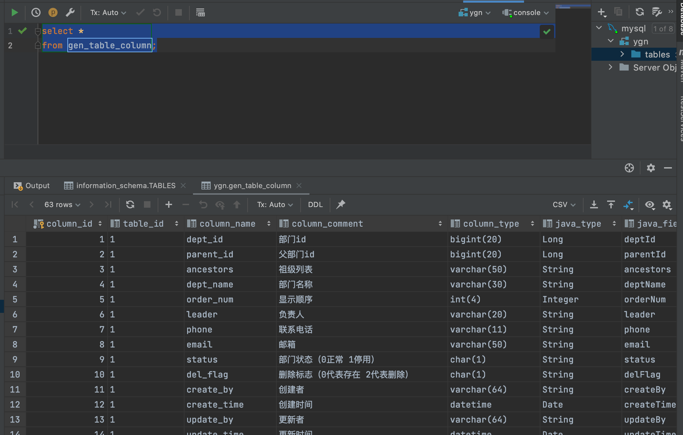This screenshot has height=435, width=683.
Task: Select the ancestors column_name cell
Action: coord(231,269)
